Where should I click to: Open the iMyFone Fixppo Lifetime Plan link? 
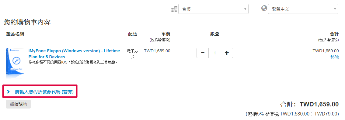pos(74,54)
